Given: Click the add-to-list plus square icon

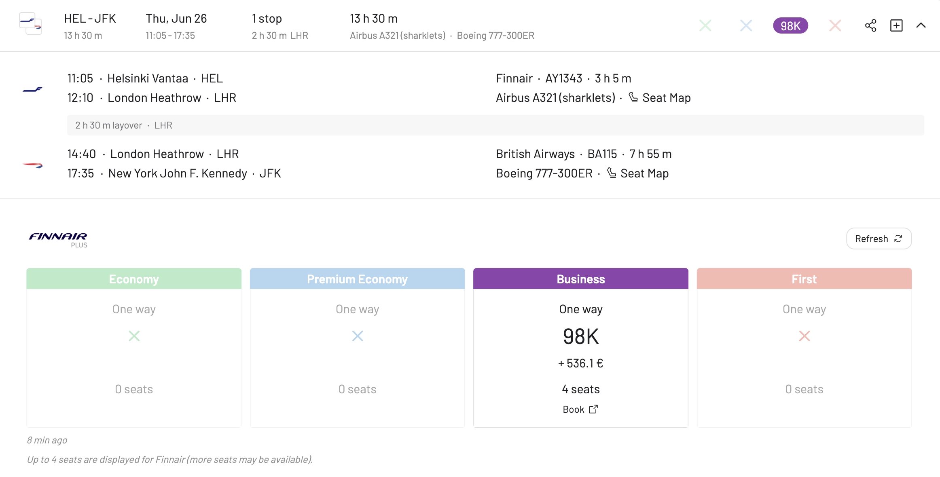Looking at the screenshot, I should [x=896, y=25].
